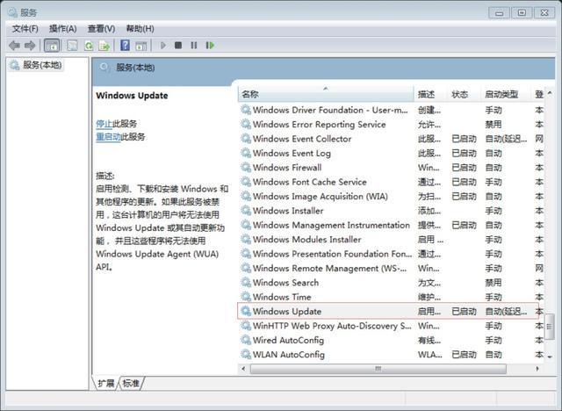This screenshot has height=411, width=562.
Task: Toggle the show/hide console tree button
Action: [52, 46]
